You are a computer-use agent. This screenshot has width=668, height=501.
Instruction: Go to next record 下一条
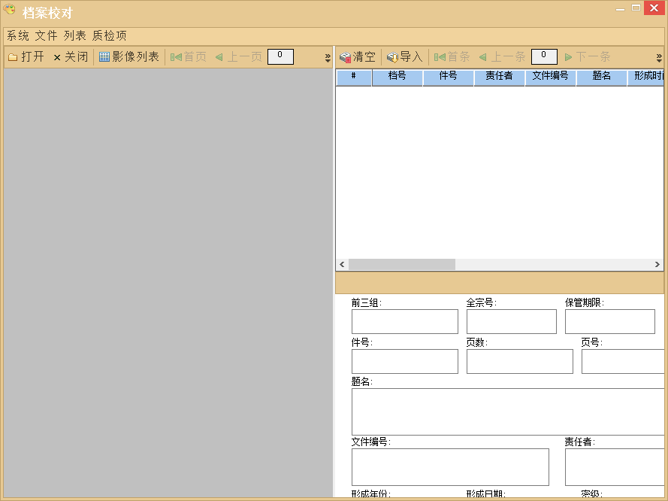(587, 56)
